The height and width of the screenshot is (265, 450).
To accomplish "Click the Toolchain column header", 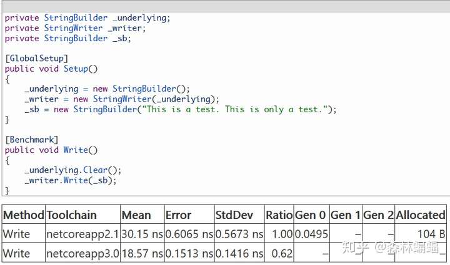I will pos(71,215).
